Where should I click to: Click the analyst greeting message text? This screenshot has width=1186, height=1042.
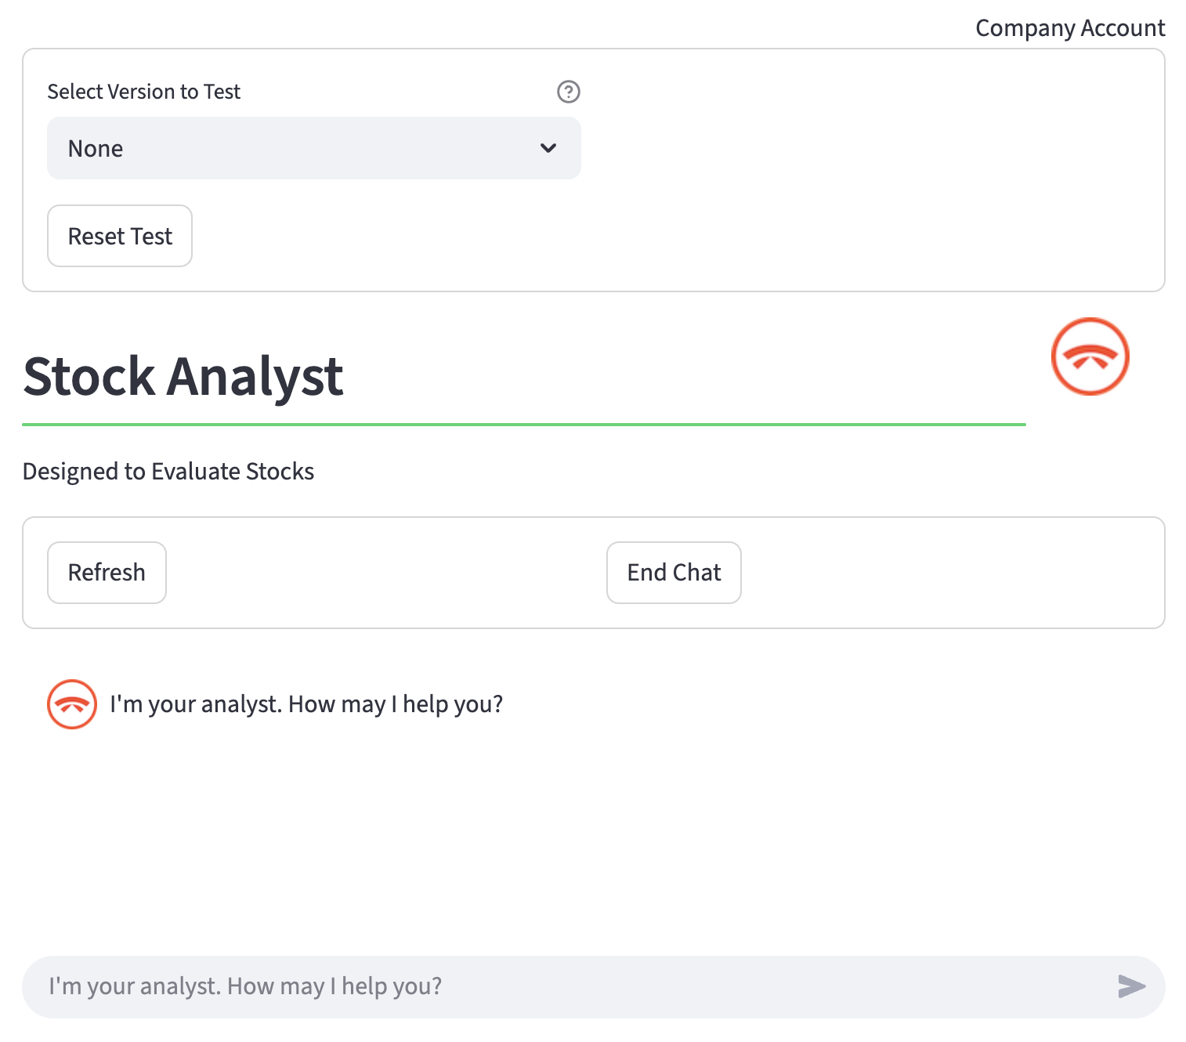(x=306, y=704)
